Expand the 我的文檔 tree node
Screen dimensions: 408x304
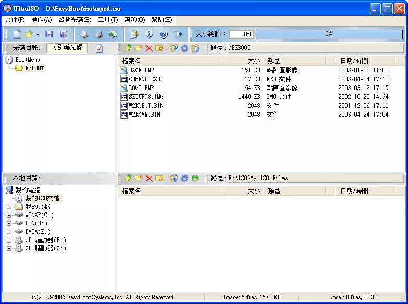tap(9, 207)
